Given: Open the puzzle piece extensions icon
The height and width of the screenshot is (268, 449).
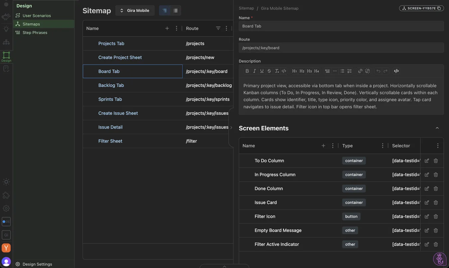Looking at the screenshot, I should point(6,195).
